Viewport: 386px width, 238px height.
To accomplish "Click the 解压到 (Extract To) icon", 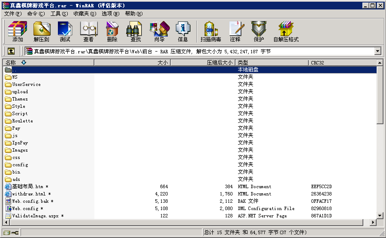I will tap(42, 32).
